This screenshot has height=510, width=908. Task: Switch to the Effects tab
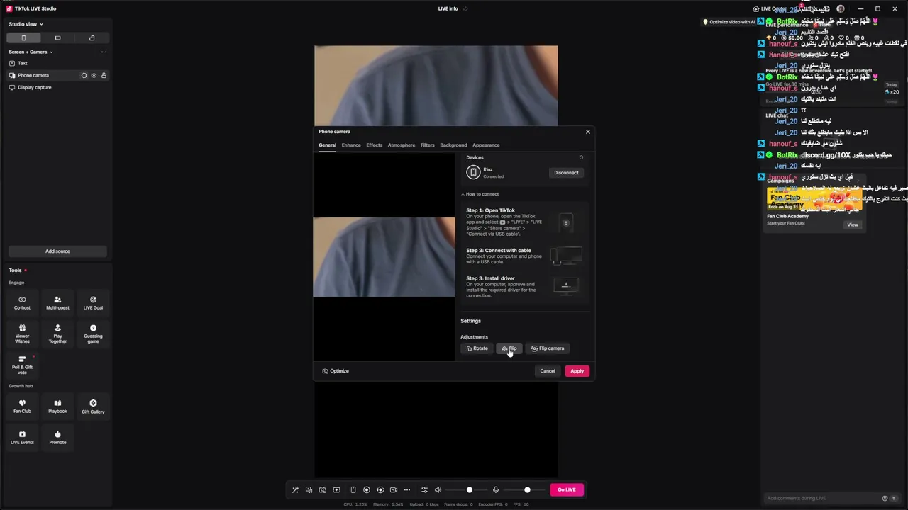[x=375, y=145]
